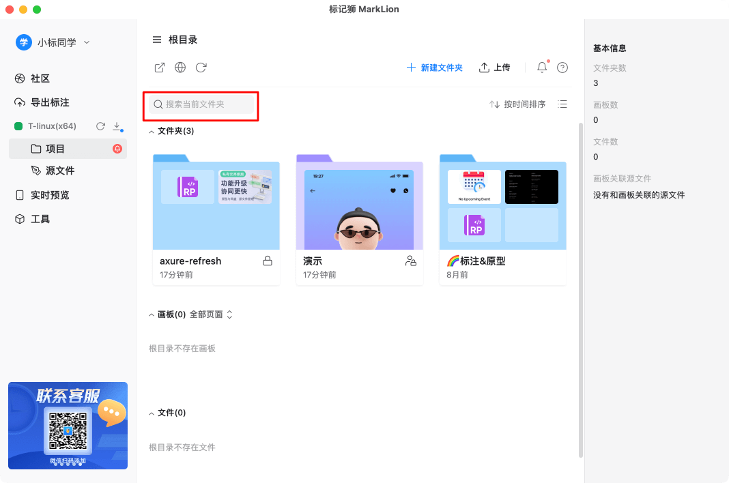This screenshot has height=483, width=729.
Task: Open folder in external window icon
Action: point(159,68)
